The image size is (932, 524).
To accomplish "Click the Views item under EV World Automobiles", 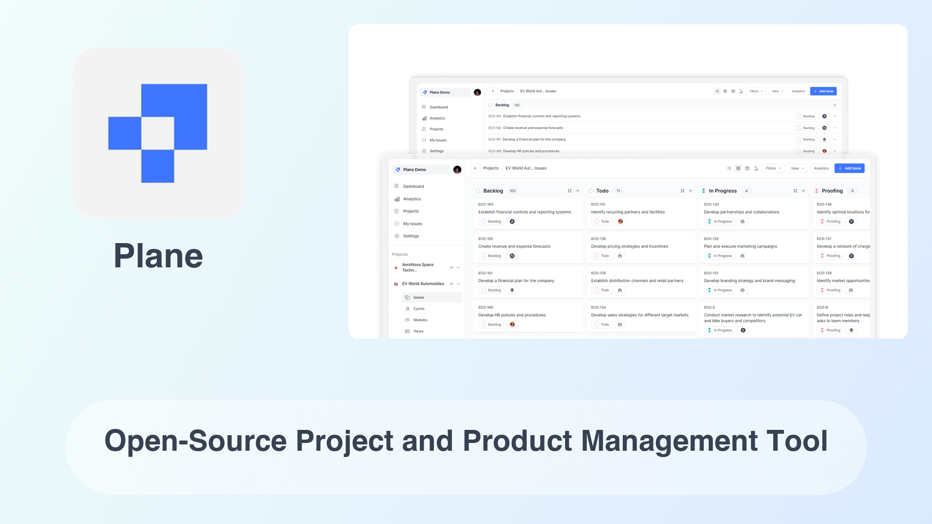I will 418,331.
